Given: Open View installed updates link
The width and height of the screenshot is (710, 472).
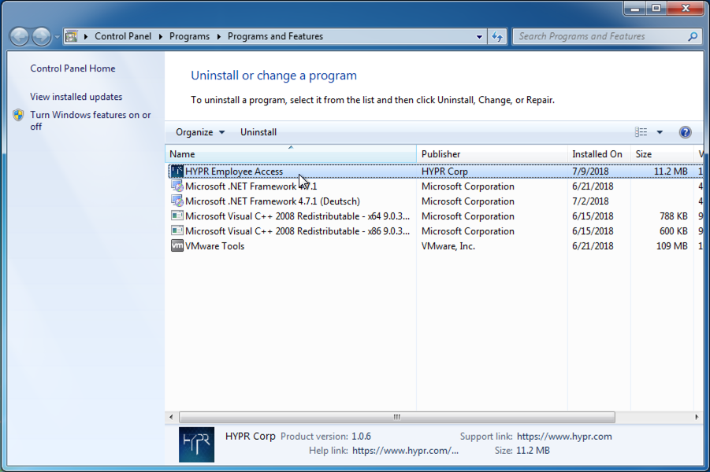Looking at the screenshot, I should 76,97.
